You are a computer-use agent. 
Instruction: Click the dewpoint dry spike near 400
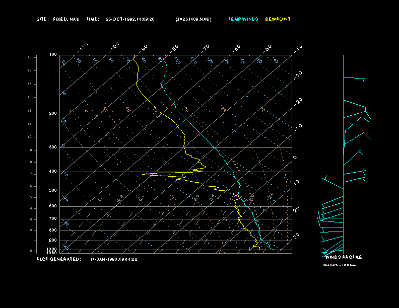click(145, 174)
